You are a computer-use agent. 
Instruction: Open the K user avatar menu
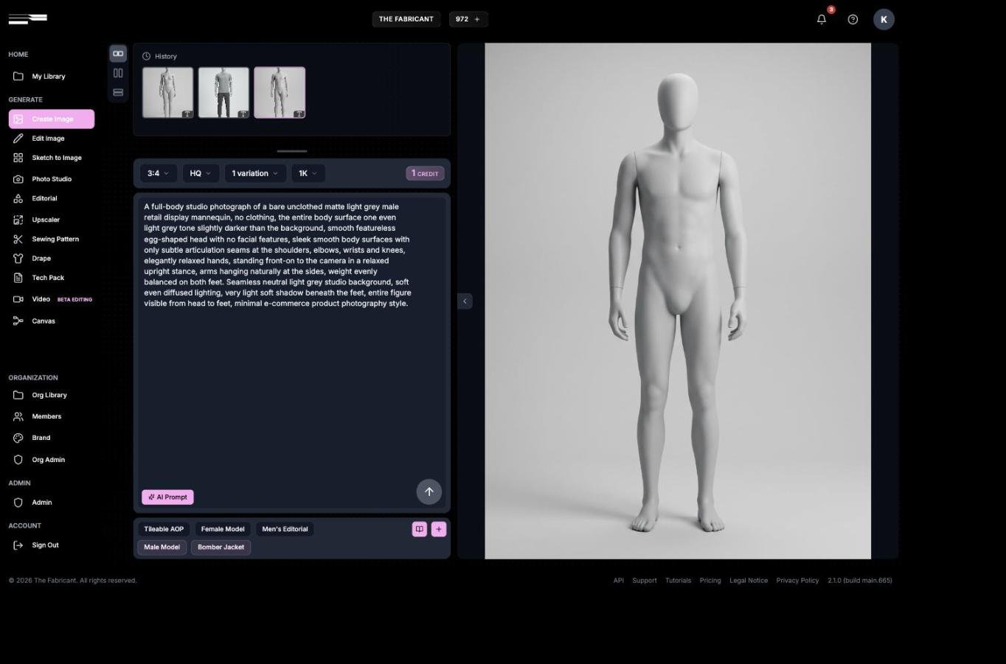point(884,19)
